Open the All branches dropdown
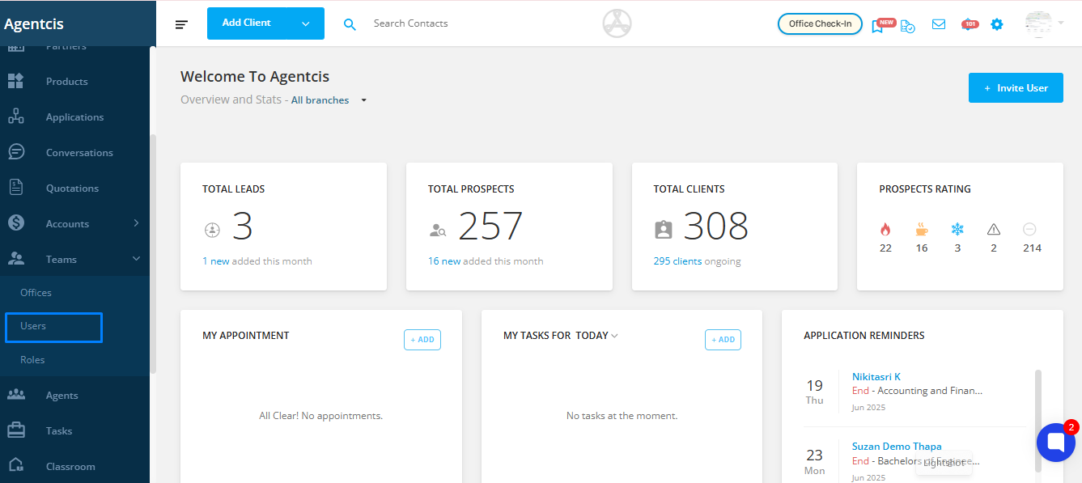The width and height of the screenshot is (1082, 483). coord(329,100)
